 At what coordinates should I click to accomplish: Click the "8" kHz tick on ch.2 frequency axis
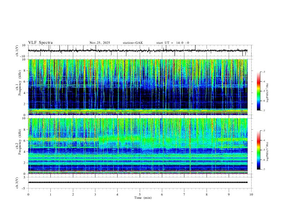[x=25, y=130]
